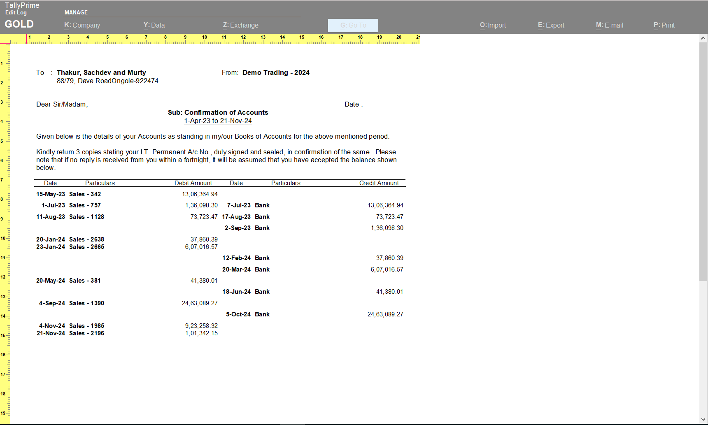
Task: Click the MANAGE section label
Action: point(76,12)
